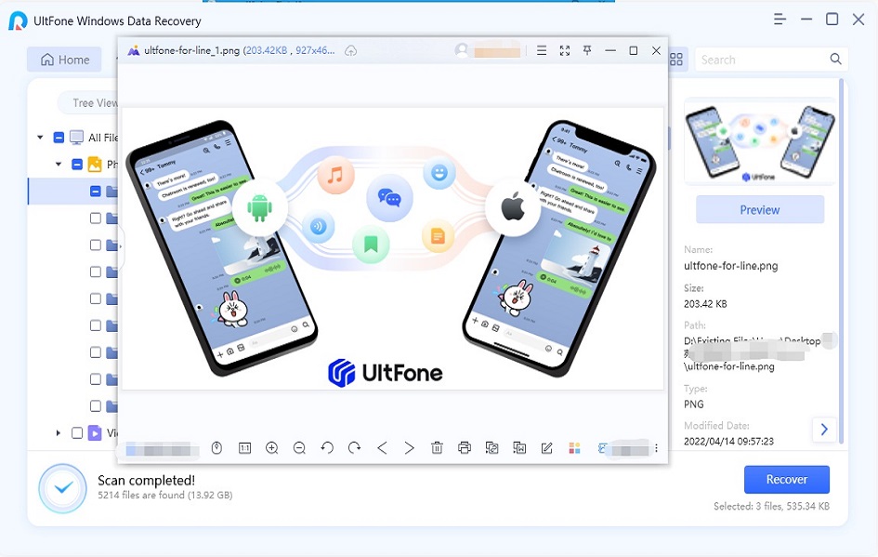Click the viewer app logo beside filename

point(133,51)
